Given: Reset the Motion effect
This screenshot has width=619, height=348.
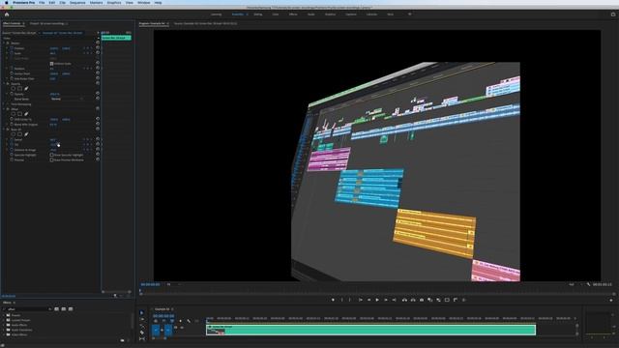Looking at the screenshot, I should (98, 43).
